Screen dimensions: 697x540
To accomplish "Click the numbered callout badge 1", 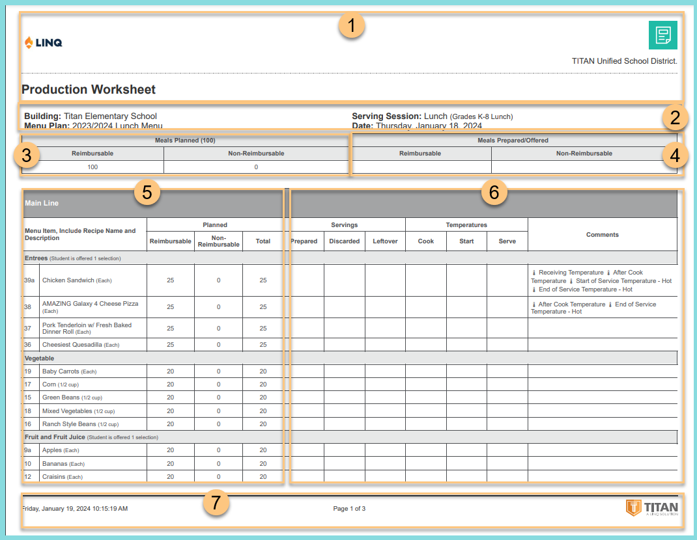I will click(x=350, y=26).
